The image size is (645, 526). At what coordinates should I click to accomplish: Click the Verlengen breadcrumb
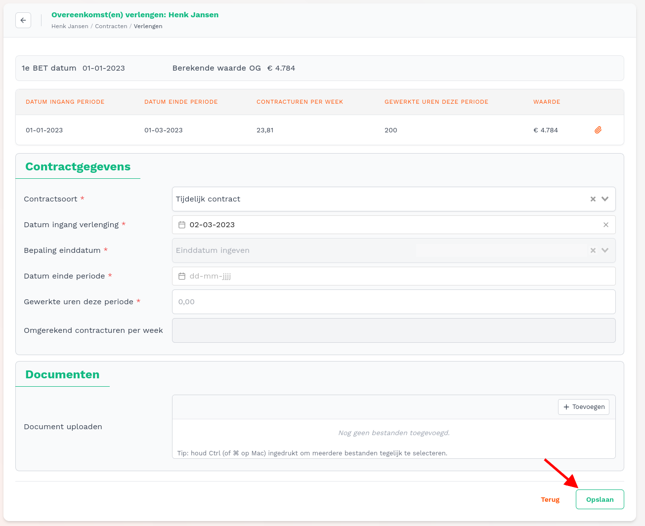[x=148, y=26]
